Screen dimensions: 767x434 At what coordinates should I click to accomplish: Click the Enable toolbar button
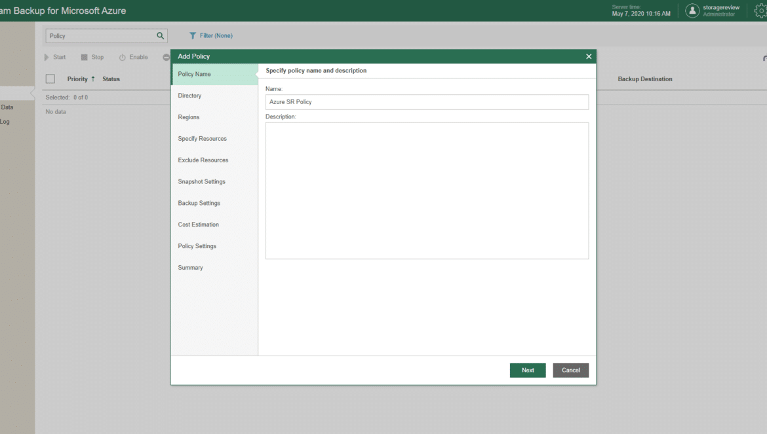pyautogui.click(x=134, y=57)
